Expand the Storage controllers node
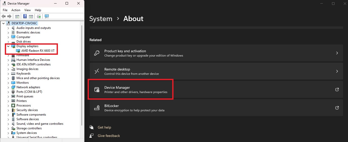 point(8,128)
